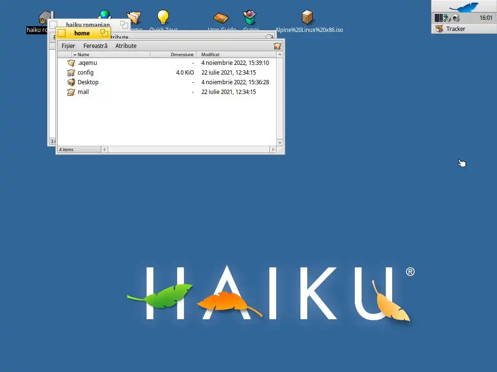Screen dimensions: 497x372
Task: Sort by the Dimensiune column header
Action: pyautogui.click(x=173, y=54)
